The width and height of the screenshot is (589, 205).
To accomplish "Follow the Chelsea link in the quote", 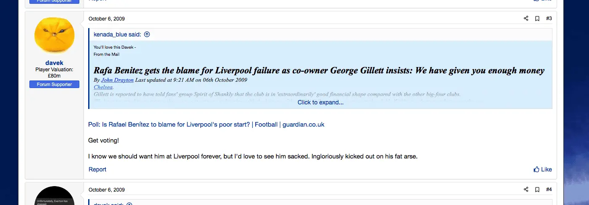I will 103,87.
